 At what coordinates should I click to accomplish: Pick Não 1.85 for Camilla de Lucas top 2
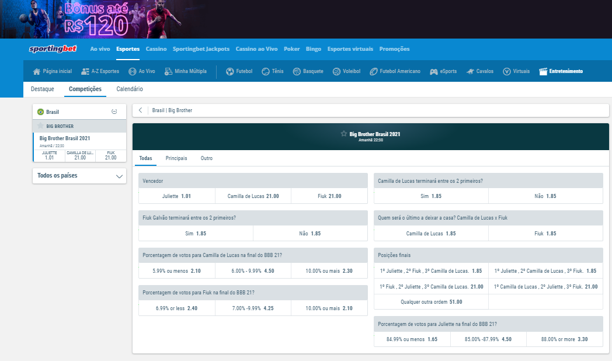[545, 196]
